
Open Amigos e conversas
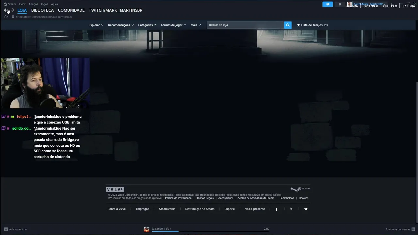point(400,229)
